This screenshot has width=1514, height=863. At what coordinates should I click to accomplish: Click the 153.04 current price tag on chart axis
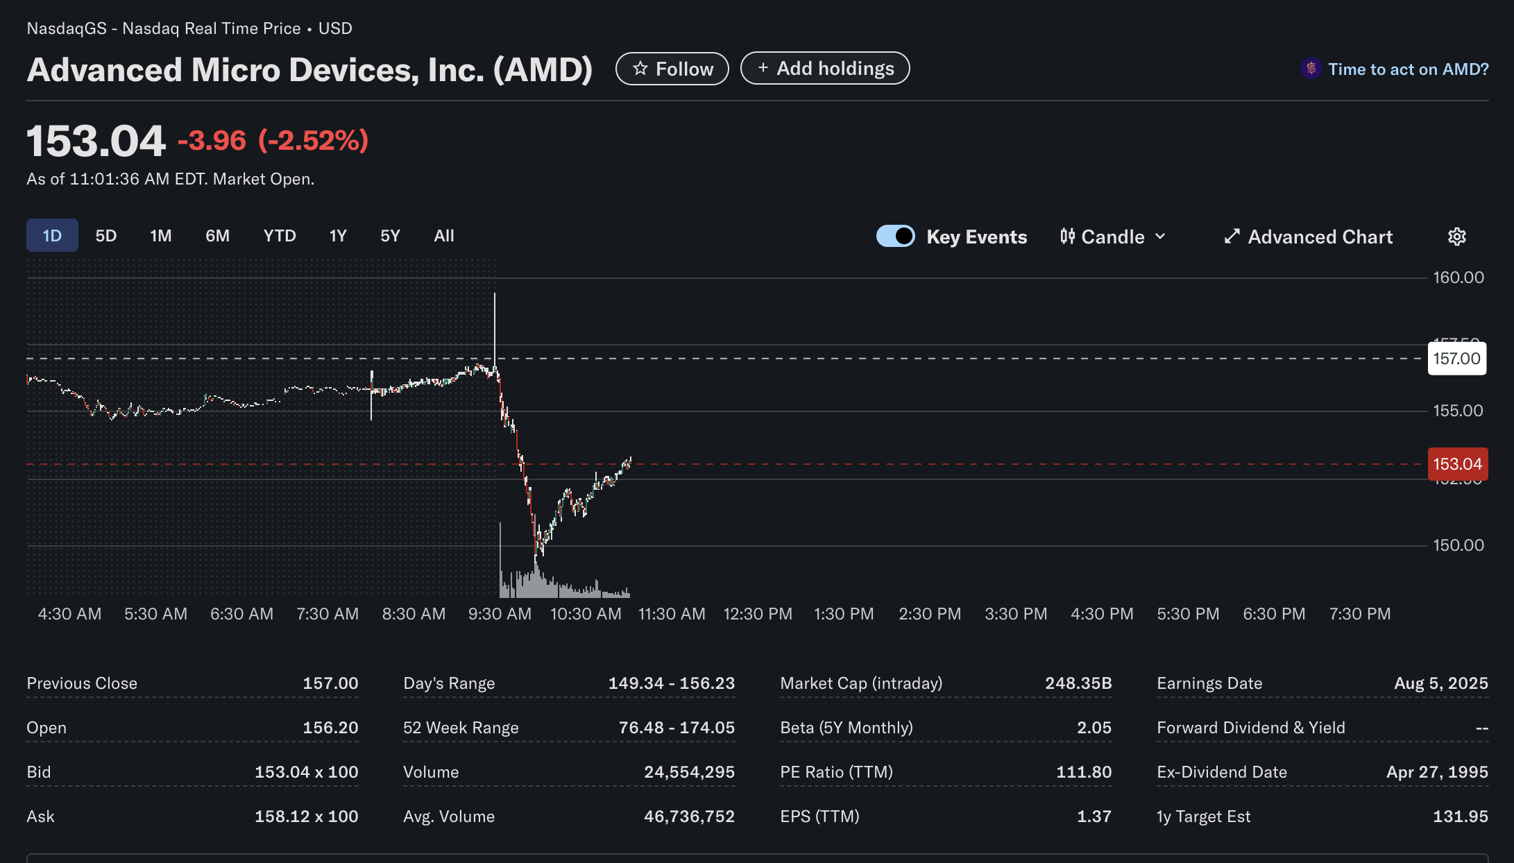(x=1457, y=464)
